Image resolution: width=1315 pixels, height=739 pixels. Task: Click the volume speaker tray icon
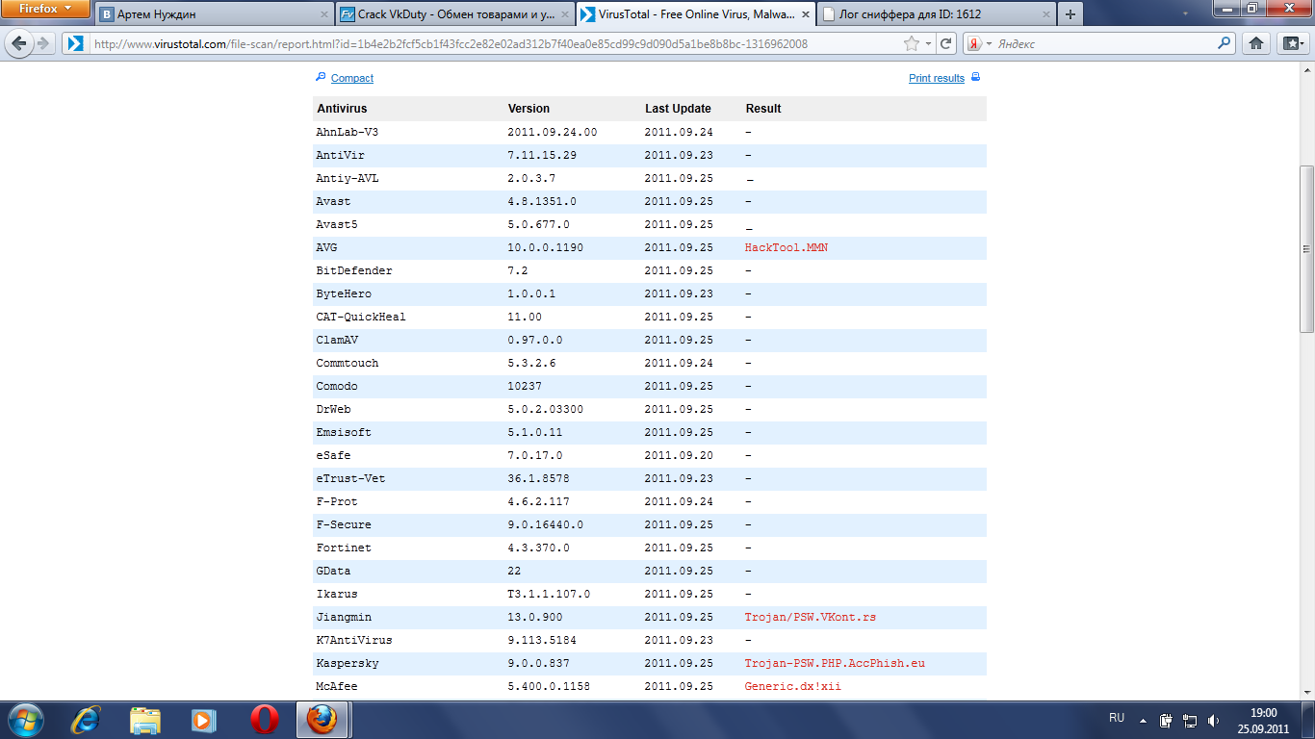pos(1214,720)
